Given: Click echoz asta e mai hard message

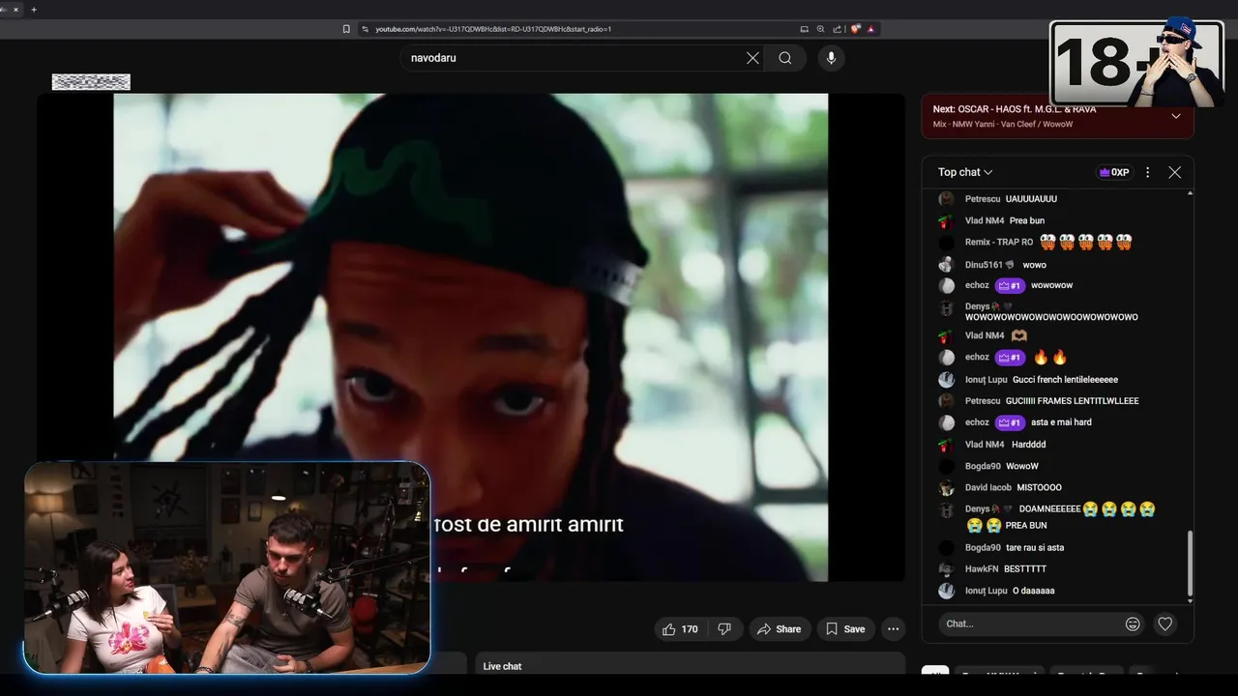Looking at the screenshot, I should pyautogui.click(x=1061, y=422).
